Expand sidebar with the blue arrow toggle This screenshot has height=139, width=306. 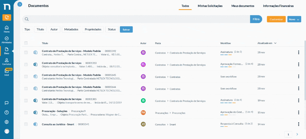click(20, 4)
